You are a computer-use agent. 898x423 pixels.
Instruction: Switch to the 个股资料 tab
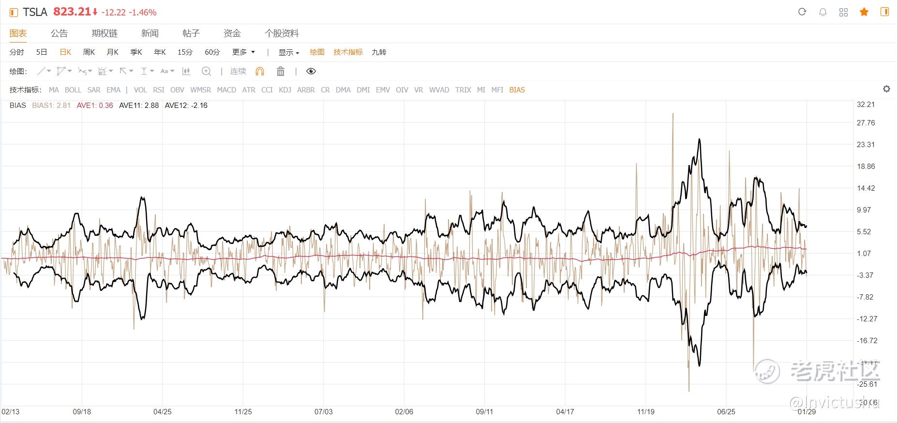[282, 33]
